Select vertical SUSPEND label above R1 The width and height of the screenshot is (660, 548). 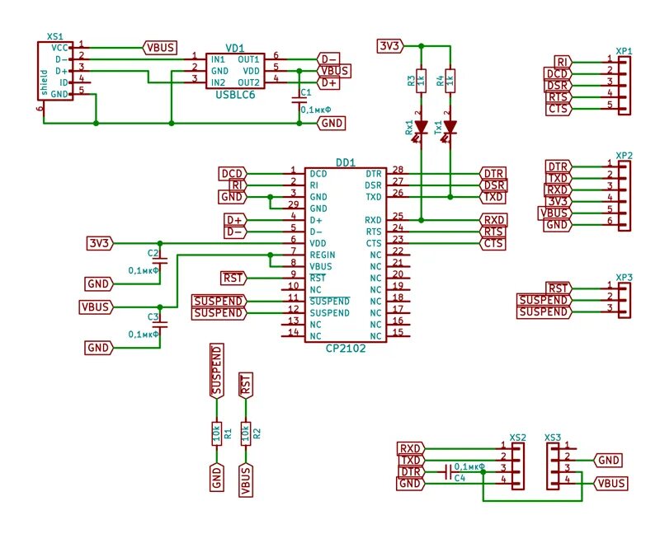coord(217,372)
